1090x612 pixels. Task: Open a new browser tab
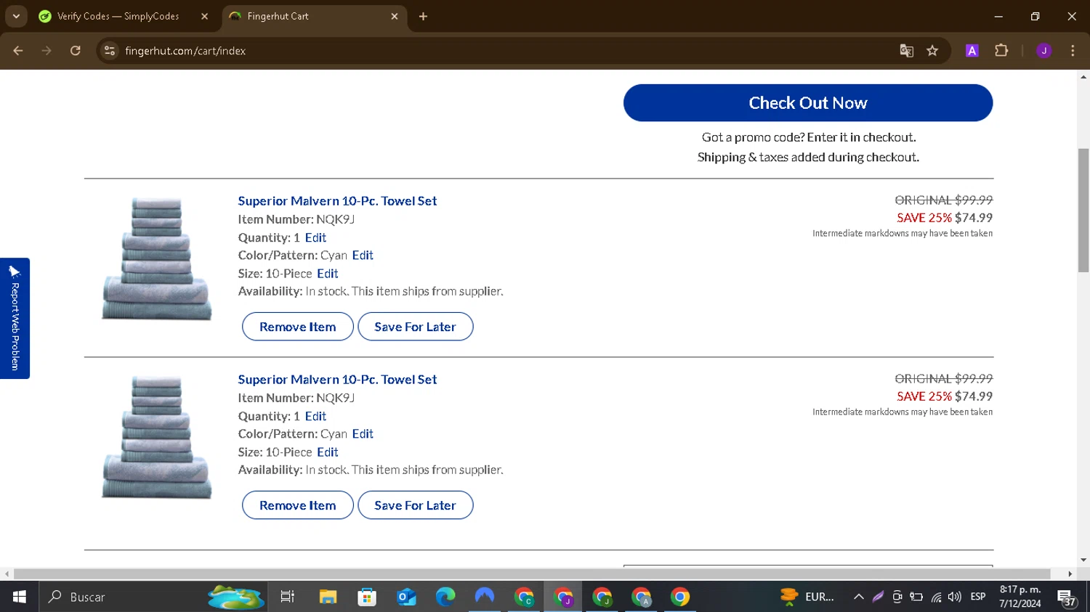423,16
